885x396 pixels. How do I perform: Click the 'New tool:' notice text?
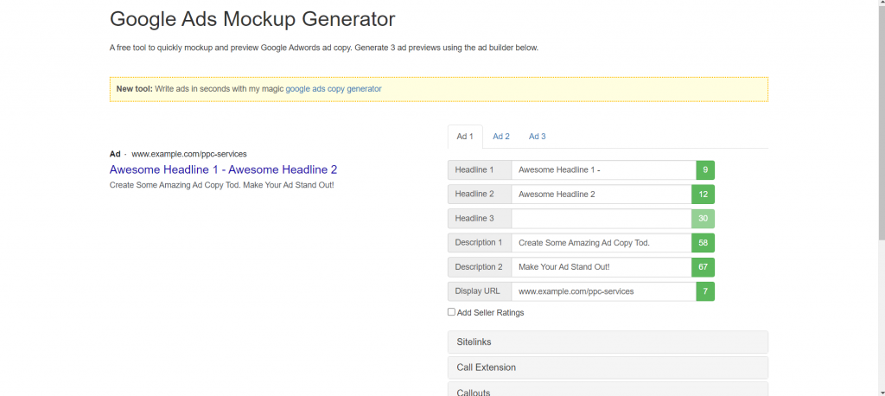tap(134, 89)
